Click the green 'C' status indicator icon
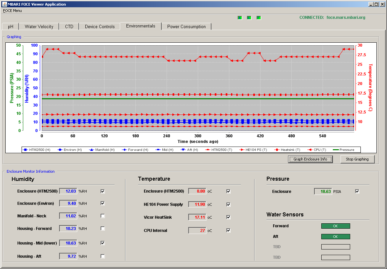Screen dimensions: 387x269 (x=249, y=18)
